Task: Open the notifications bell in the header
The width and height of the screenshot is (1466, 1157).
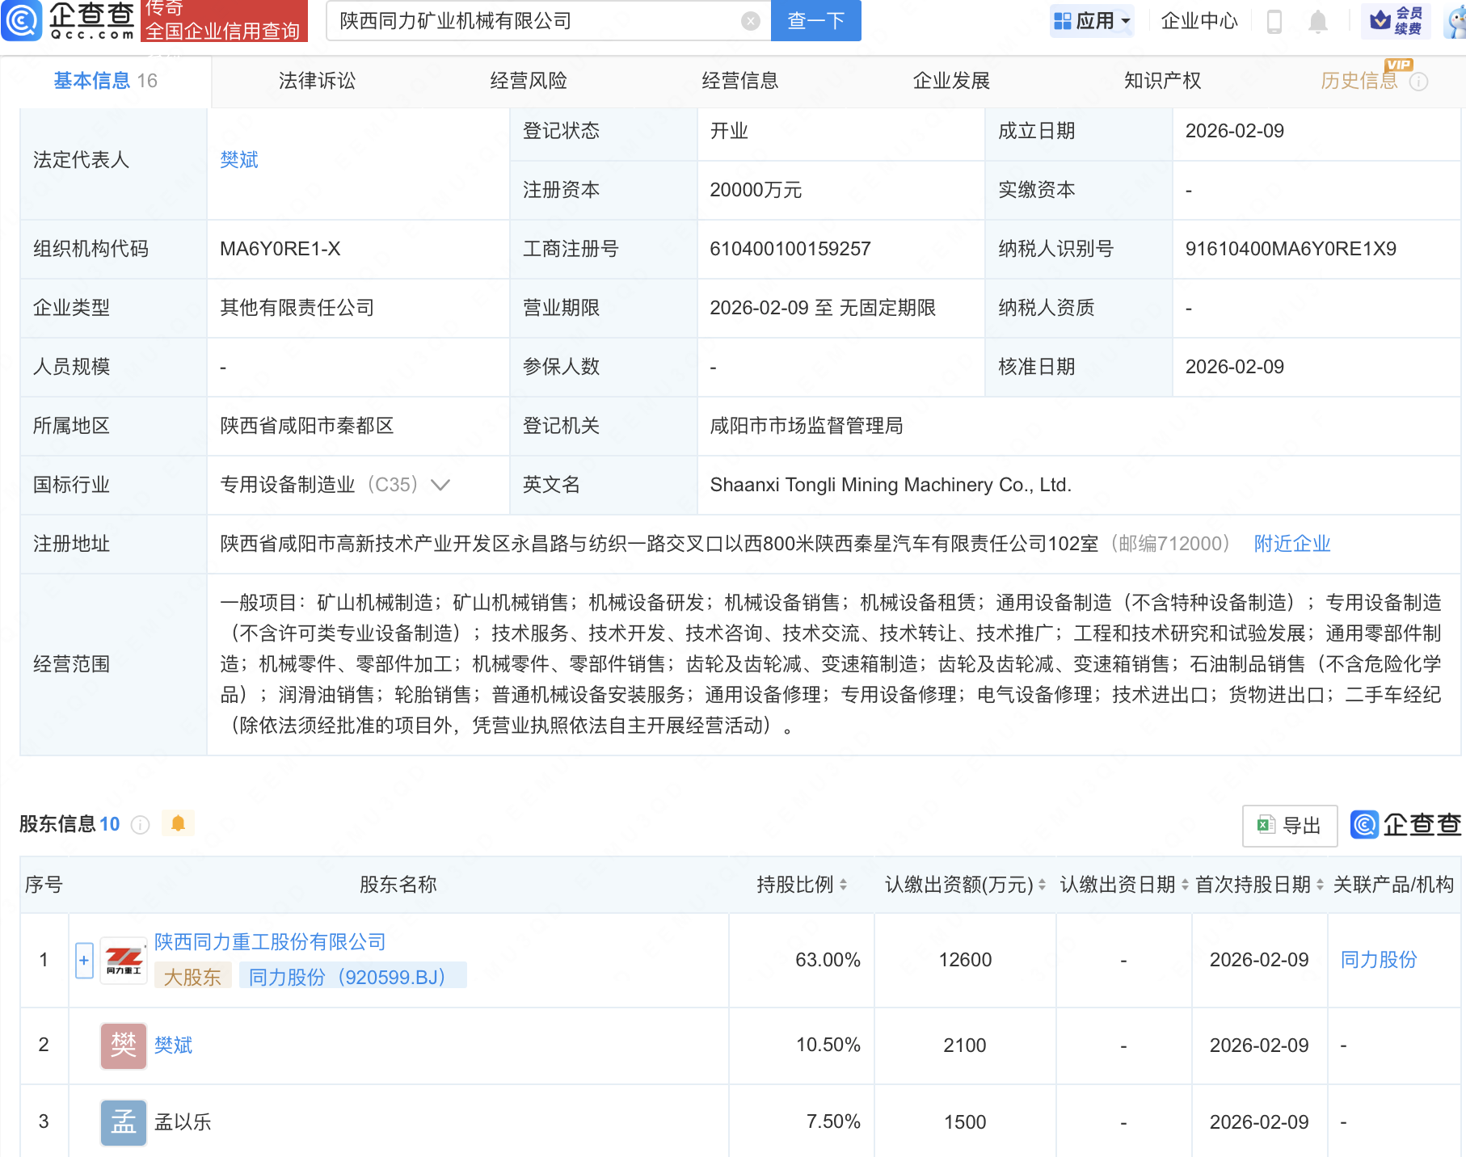Action: (1317, 22)
